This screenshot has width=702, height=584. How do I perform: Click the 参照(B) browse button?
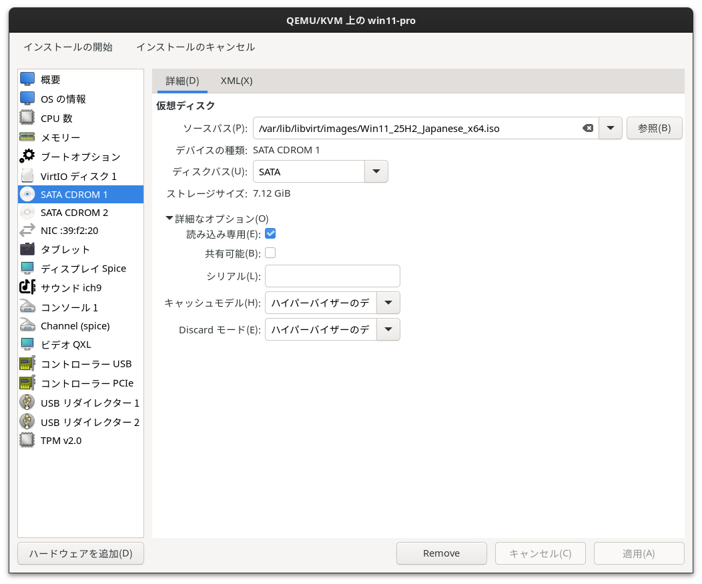point(654,128)
